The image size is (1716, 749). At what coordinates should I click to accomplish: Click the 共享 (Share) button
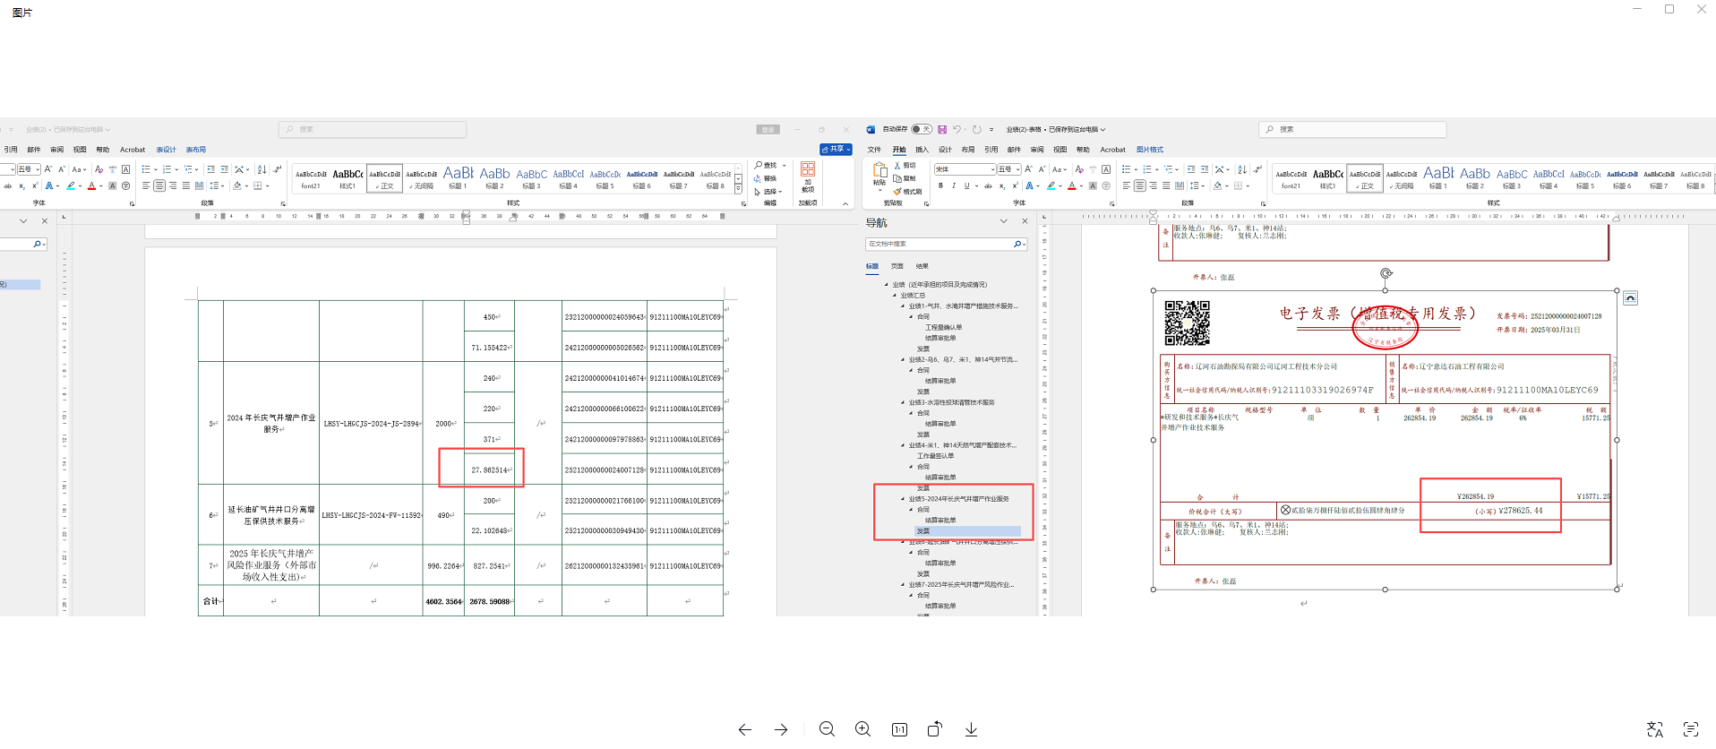835,149
